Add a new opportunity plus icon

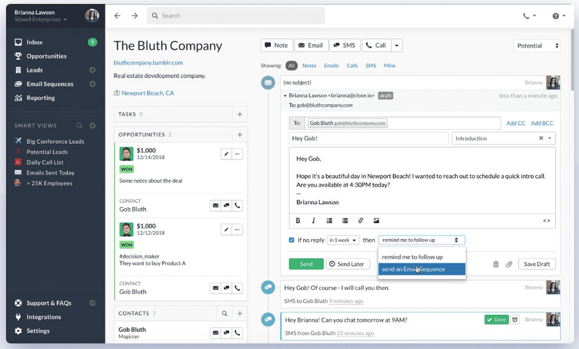pos(239,135)
